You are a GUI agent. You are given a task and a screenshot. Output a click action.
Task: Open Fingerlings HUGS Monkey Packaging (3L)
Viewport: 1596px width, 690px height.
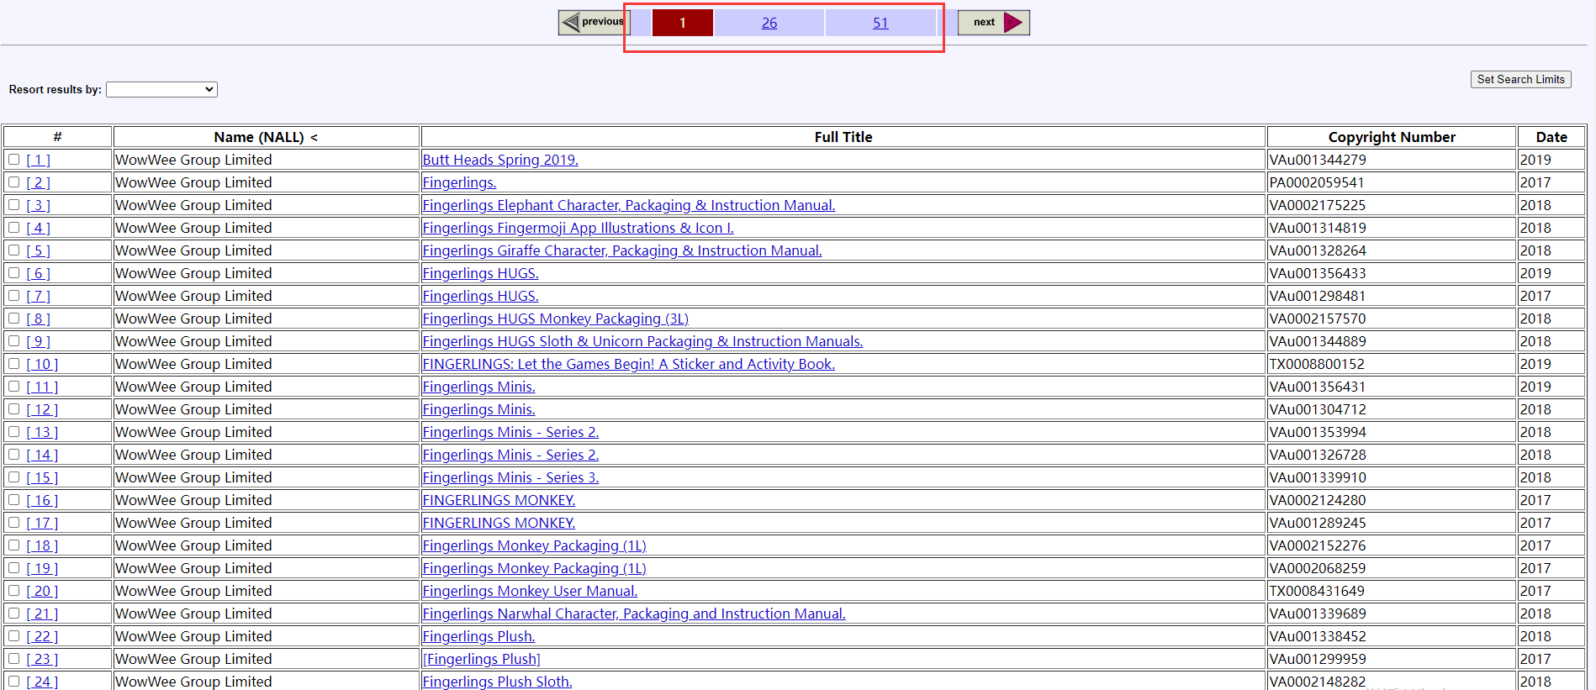[555, 319]
